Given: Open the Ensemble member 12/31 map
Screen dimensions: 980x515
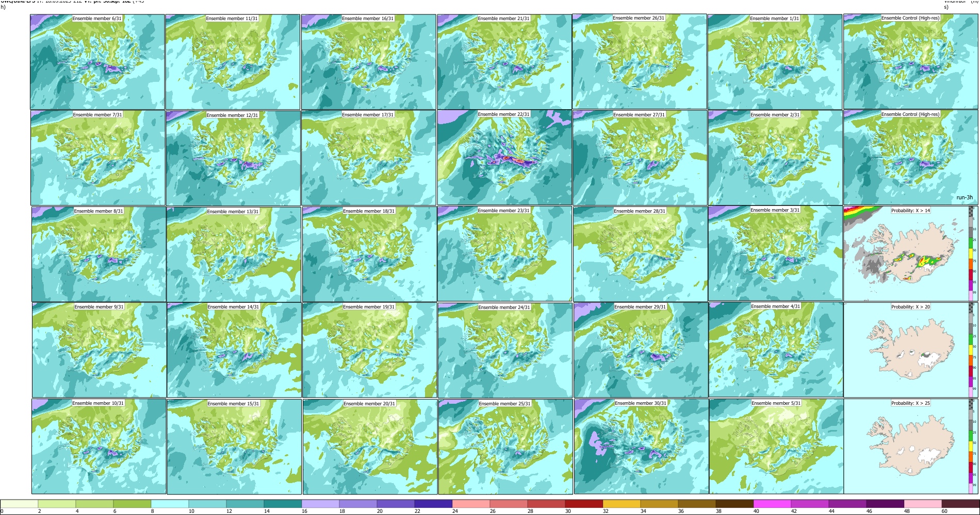Looking at the screenshot, I should pyautogui.click(x=233, y=158).
